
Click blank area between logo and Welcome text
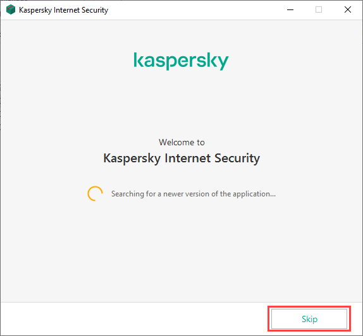coord(181,104)
